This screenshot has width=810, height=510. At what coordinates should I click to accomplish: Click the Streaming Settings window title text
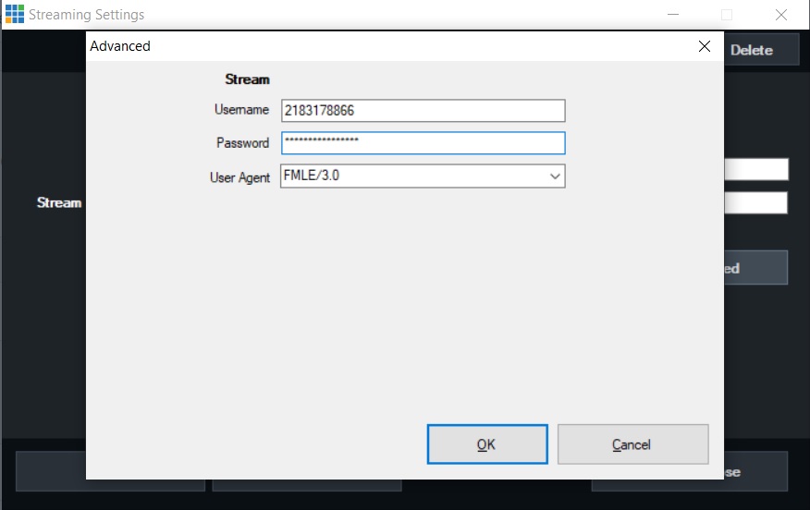[x=86, y=15]
